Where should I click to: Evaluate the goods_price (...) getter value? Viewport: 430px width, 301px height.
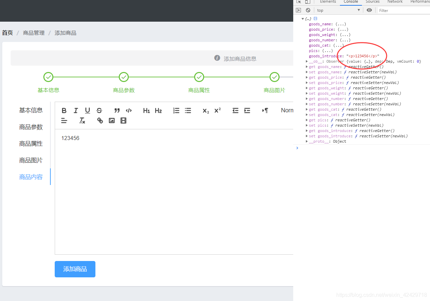click(343, 29)
